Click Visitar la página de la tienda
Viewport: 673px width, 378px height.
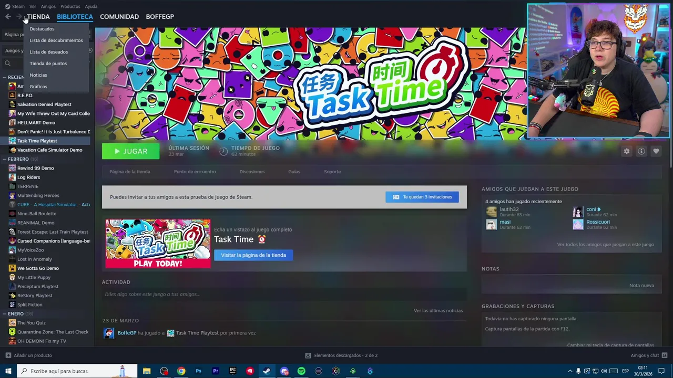(253, 255)
